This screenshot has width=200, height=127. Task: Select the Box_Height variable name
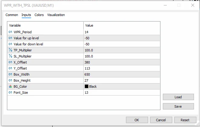click(22, 80)
